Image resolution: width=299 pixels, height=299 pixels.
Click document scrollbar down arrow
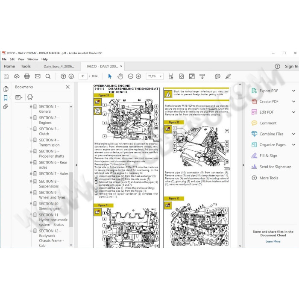[240, 246]
